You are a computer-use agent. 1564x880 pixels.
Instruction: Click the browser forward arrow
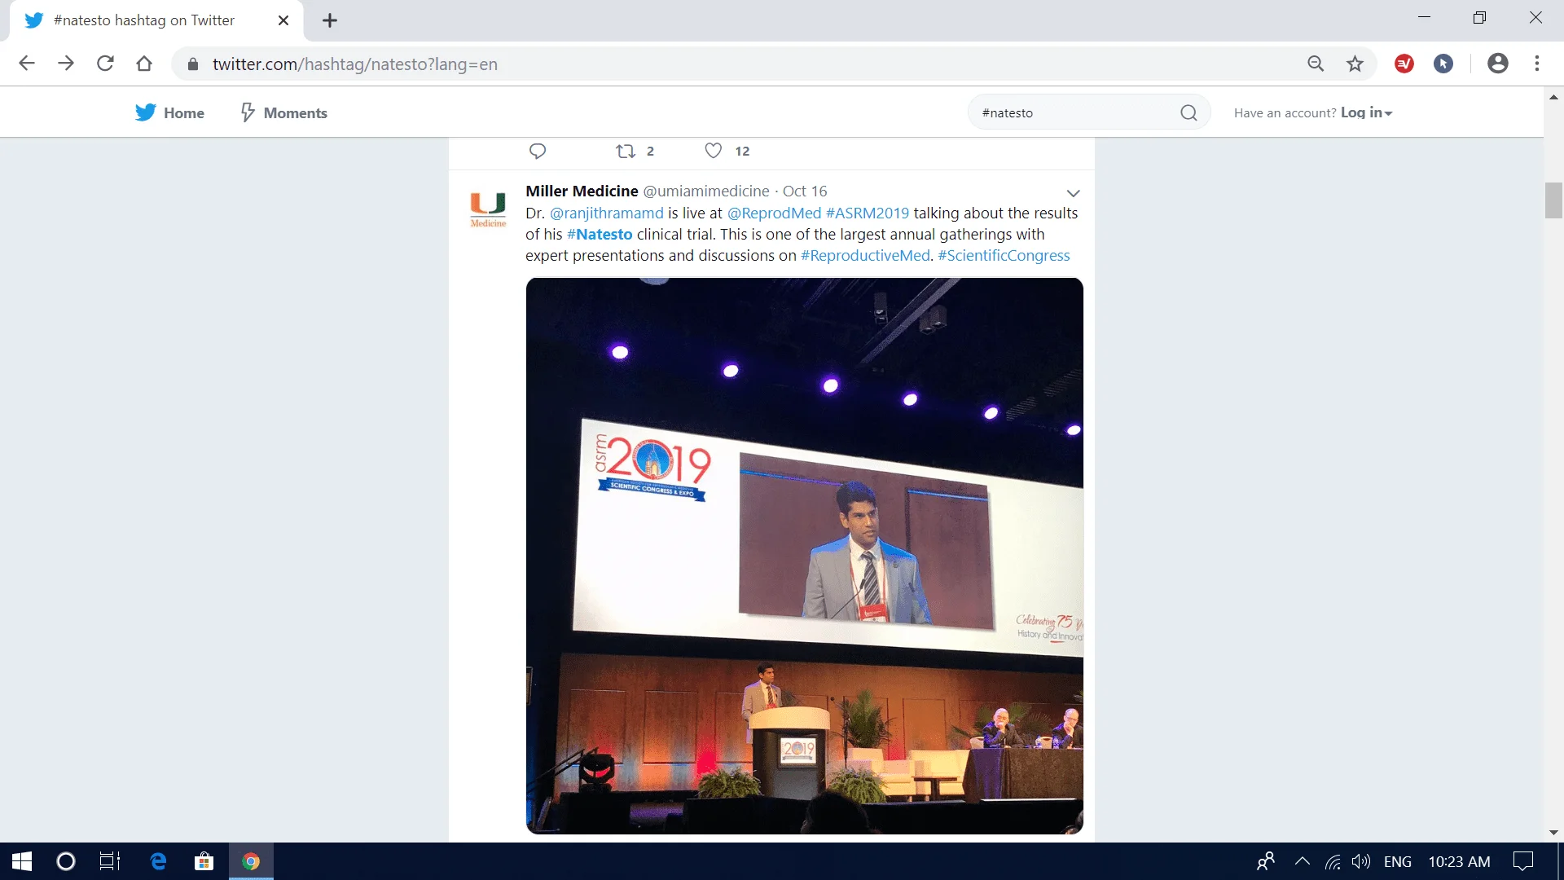click(x=66, y=64)
